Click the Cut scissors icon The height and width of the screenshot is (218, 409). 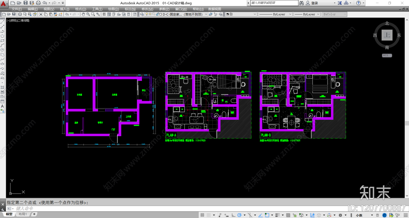pyautogui.click(x=41, y=14)
